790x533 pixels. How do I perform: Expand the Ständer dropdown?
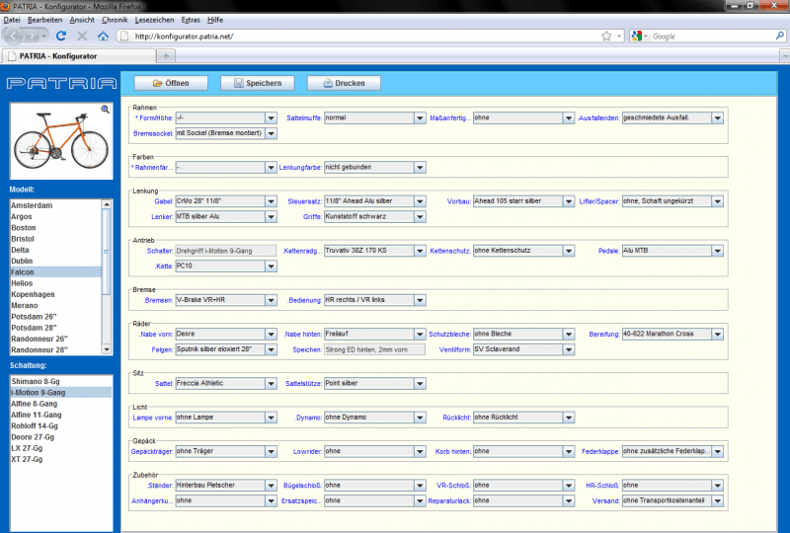tap(271, 486)
